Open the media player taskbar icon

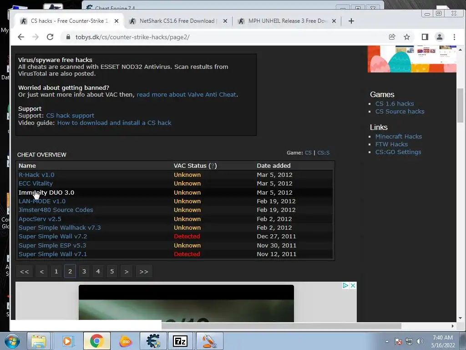click(x=67, y=341)
